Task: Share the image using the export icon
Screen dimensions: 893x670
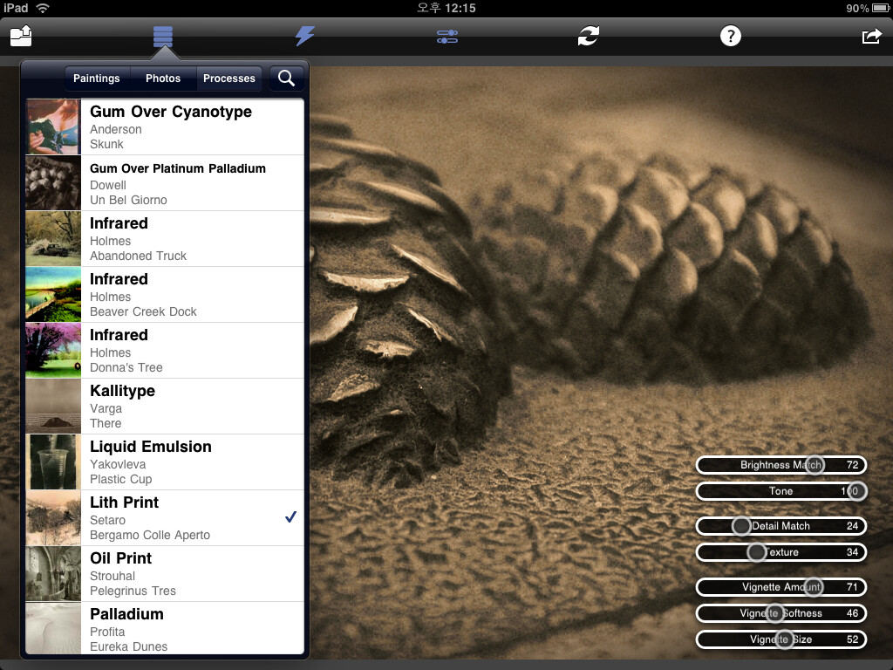Action: (871, 36)
